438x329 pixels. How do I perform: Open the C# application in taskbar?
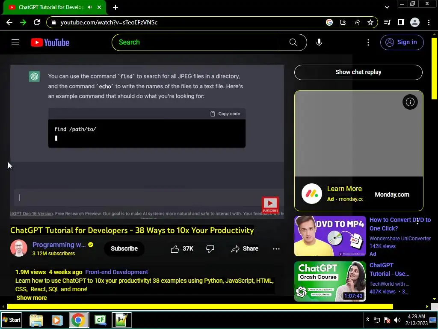100,320
